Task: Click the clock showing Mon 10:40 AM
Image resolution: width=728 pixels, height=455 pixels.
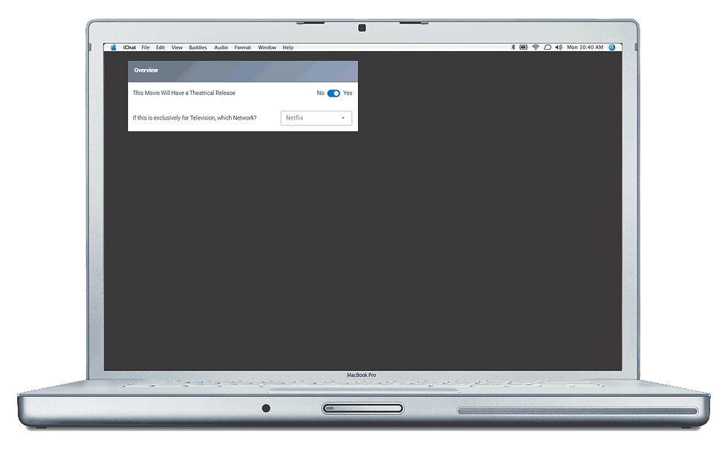Action: coord(585,48)
